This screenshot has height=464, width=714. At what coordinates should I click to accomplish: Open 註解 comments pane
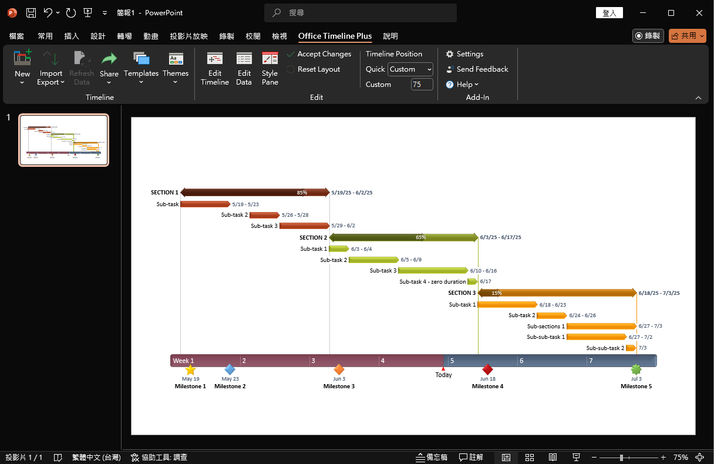[471, 457]
